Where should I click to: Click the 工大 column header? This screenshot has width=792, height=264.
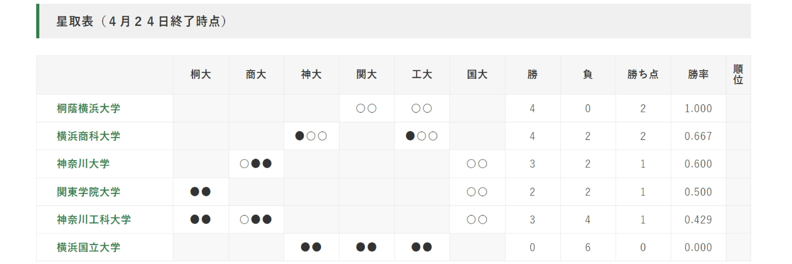point(422,74)
